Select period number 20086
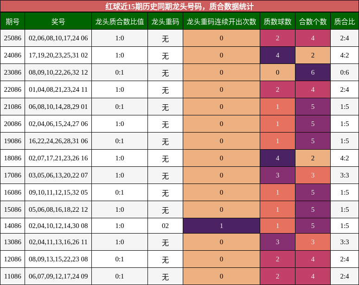 13,124
